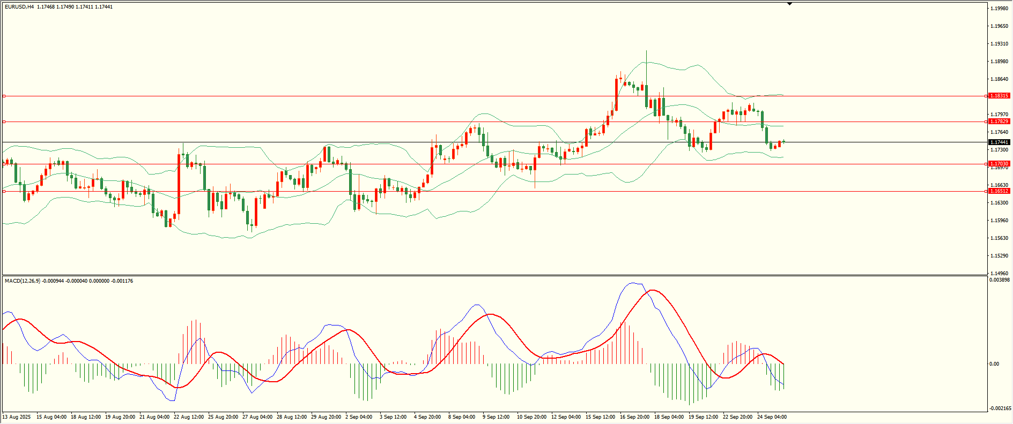This screenshot has height=424, width=1013.
Task: Click the 25 Aug 20:00 time label
Action: (223, 417)
